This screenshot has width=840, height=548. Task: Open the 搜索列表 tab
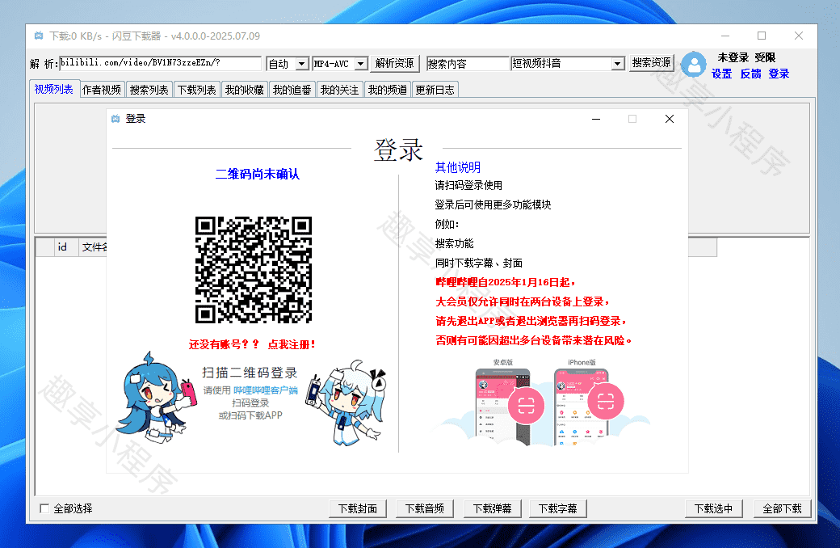click(149, 90)
